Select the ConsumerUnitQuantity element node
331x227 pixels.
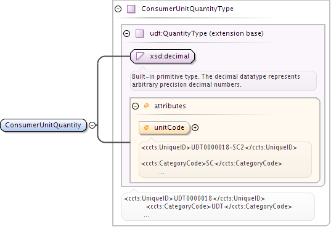[x=44, y=125]
